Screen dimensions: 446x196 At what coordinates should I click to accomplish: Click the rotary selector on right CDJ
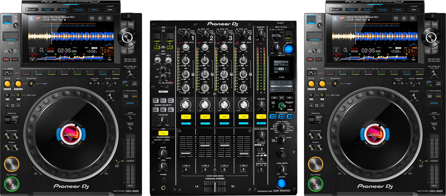pyautogui.click(x=431, y=37)
